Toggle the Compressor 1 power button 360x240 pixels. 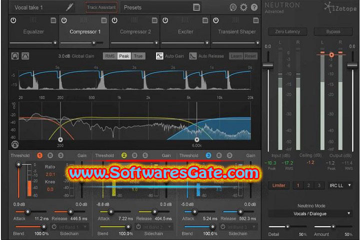pos(64,20)
